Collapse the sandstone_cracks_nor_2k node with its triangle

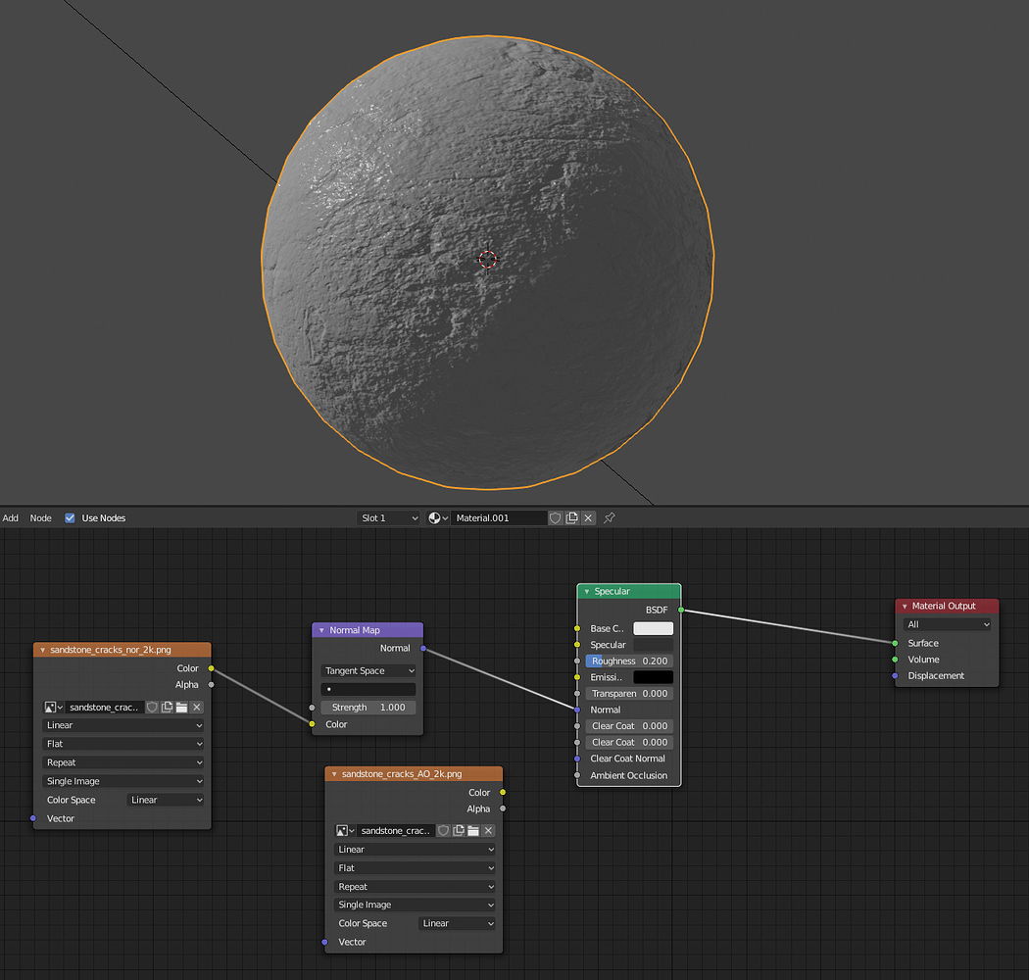(x=41, y=649)
